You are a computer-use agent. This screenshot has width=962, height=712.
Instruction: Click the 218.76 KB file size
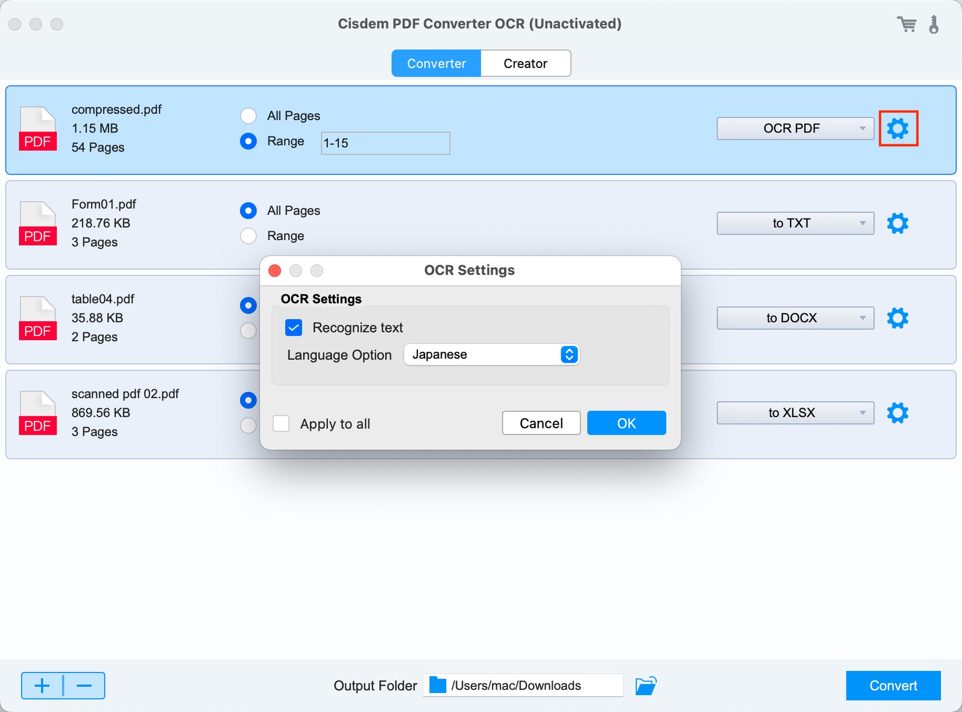pyautogui.click(x=101, y=223)
